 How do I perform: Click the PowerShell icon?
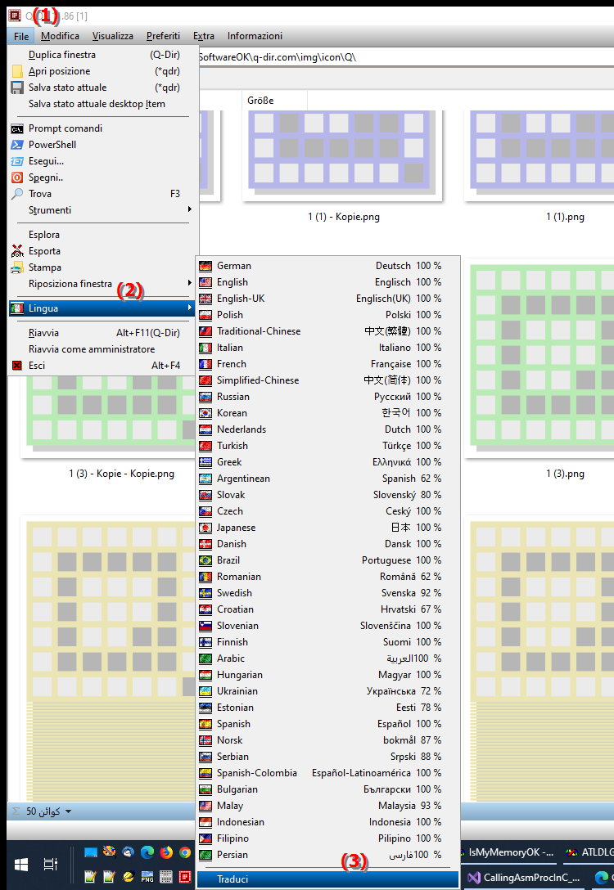click(x=18, y=146)
